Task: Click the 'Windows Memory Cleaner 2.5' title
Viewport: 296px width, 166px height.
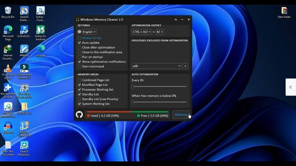Action: pyautogui.click(x=102, y=19)
